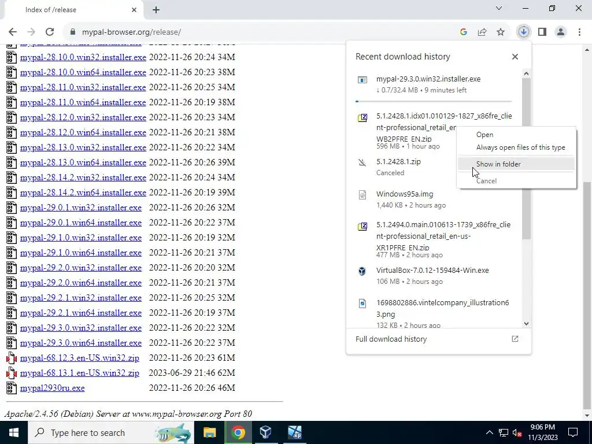Click vintelcompany_illustration63.png download entry
Viewport: 592px width, 444px height.
(434, 313)
